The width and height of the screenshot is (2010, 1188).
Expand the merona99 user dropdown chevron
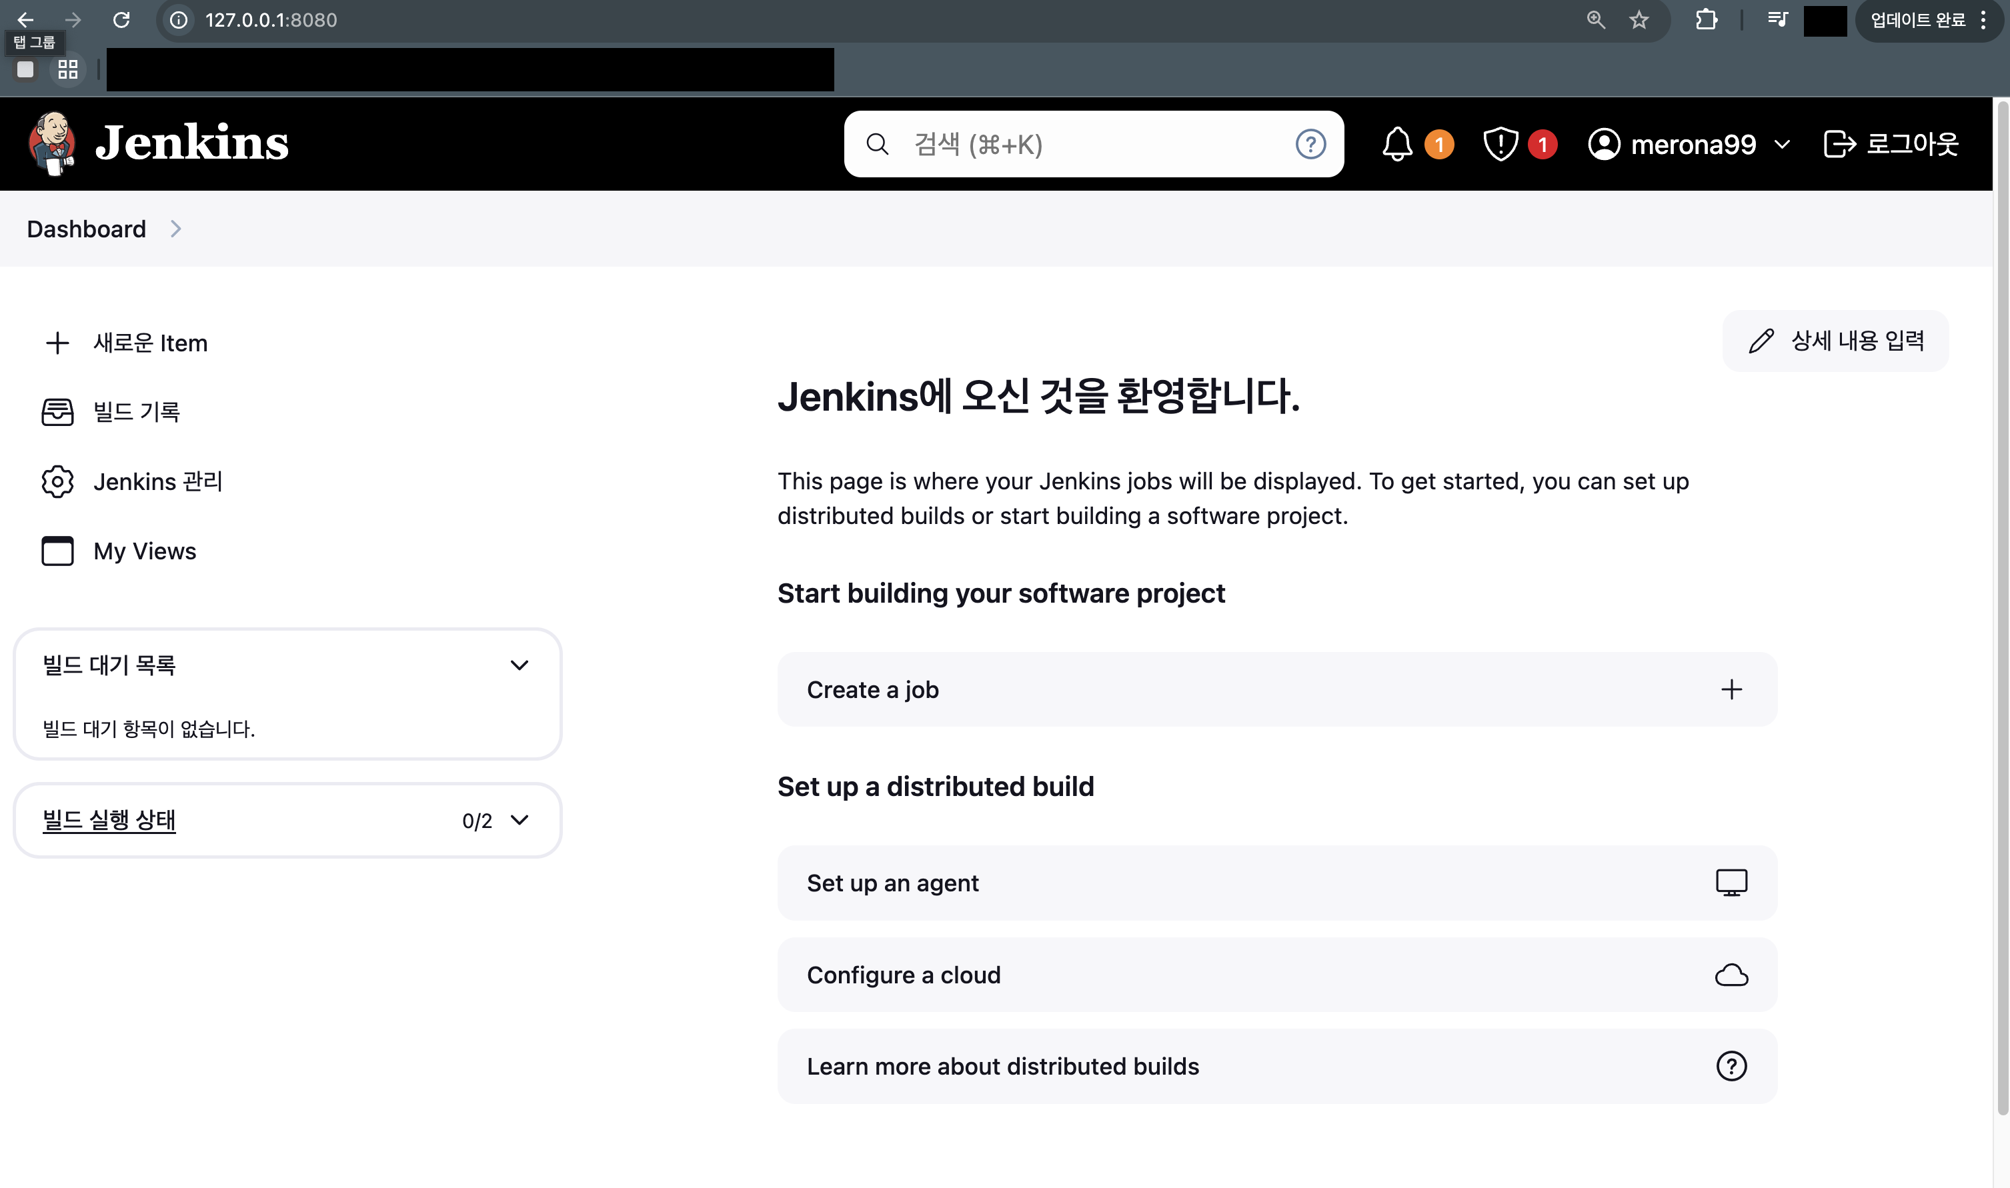pos(1782,145)
